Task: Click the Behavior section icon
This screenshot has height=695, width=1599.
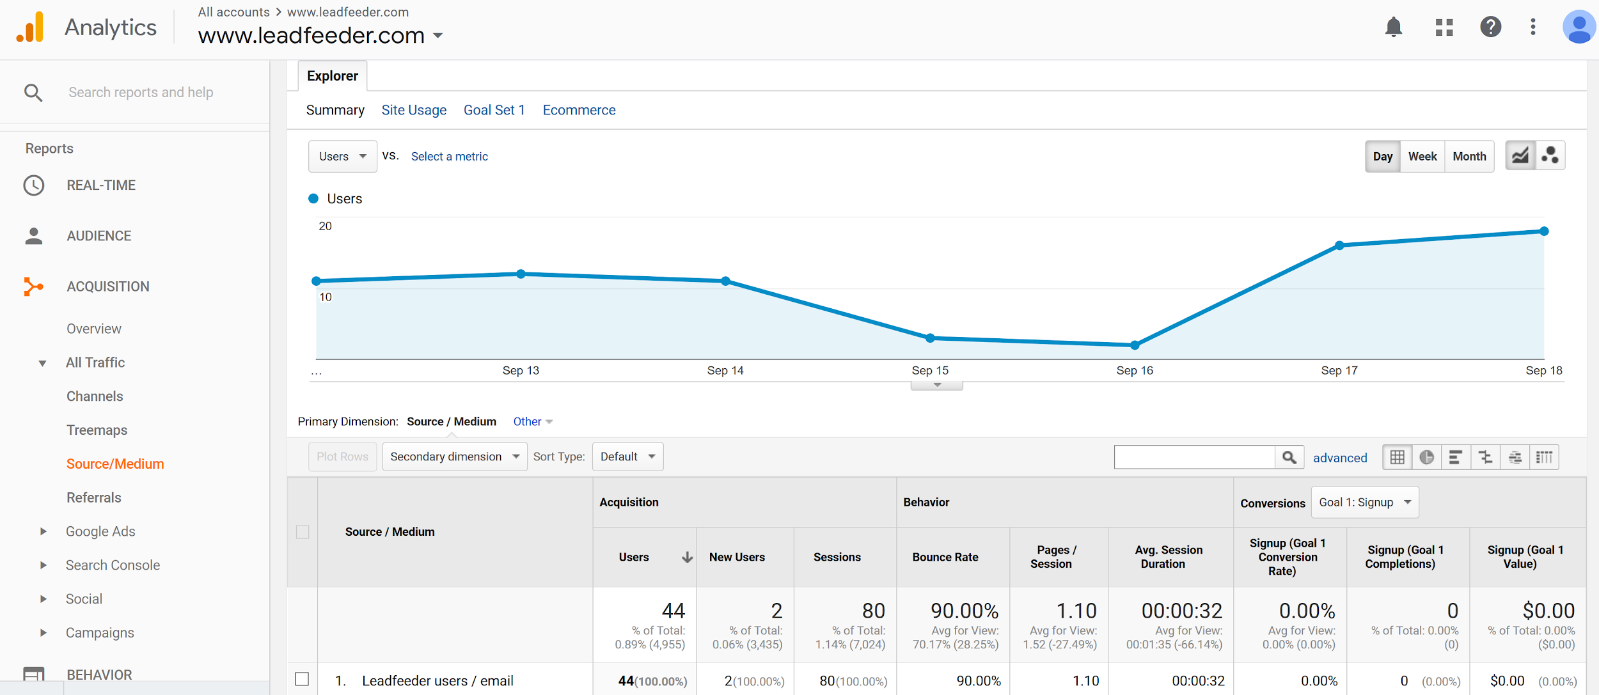Action: 34,675
